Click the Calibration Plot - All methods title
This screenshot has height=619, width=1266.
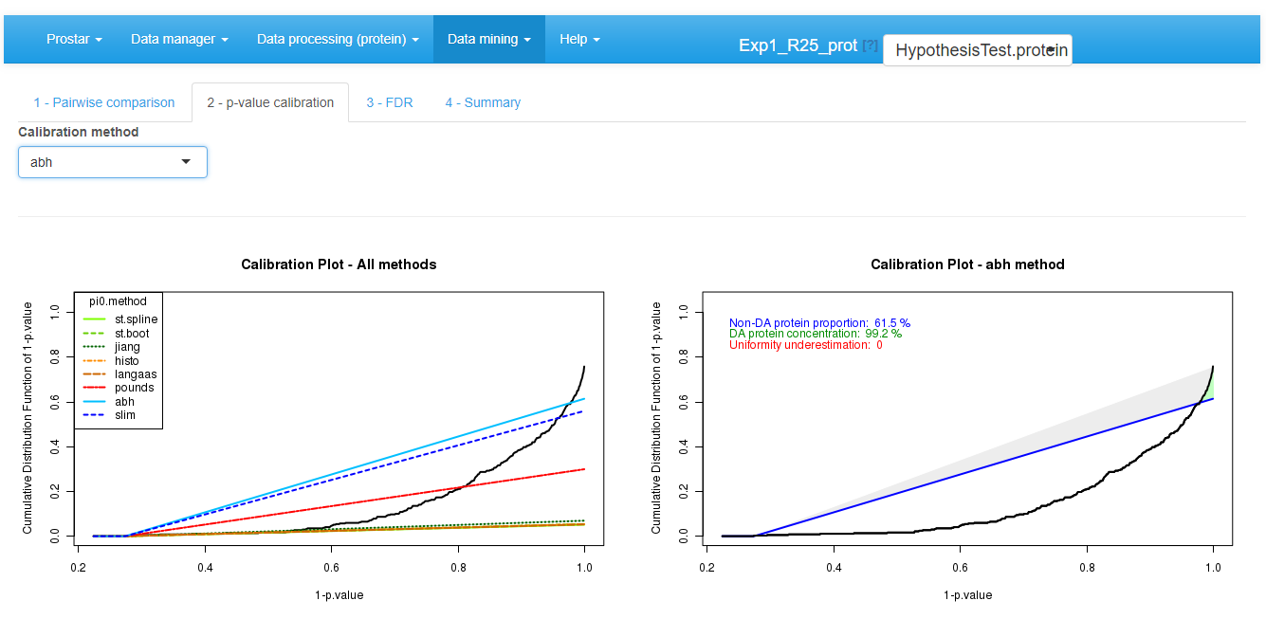click(x=339, y=264)
